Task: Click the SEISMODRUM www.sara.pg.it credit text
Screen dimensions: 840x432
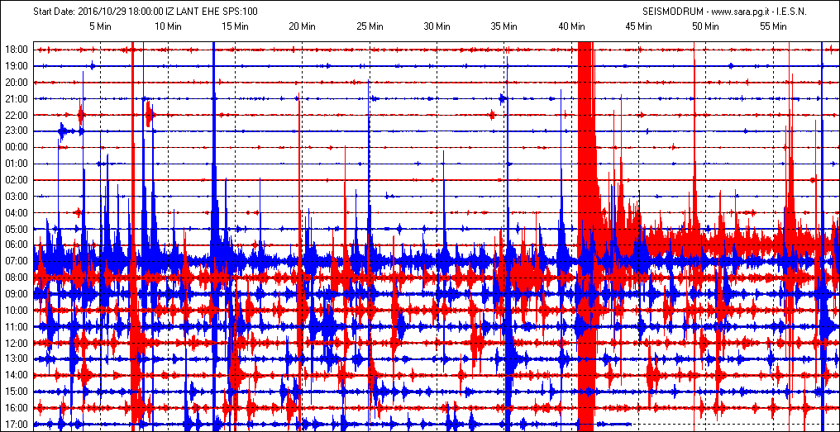Action: tap(723, 12)
